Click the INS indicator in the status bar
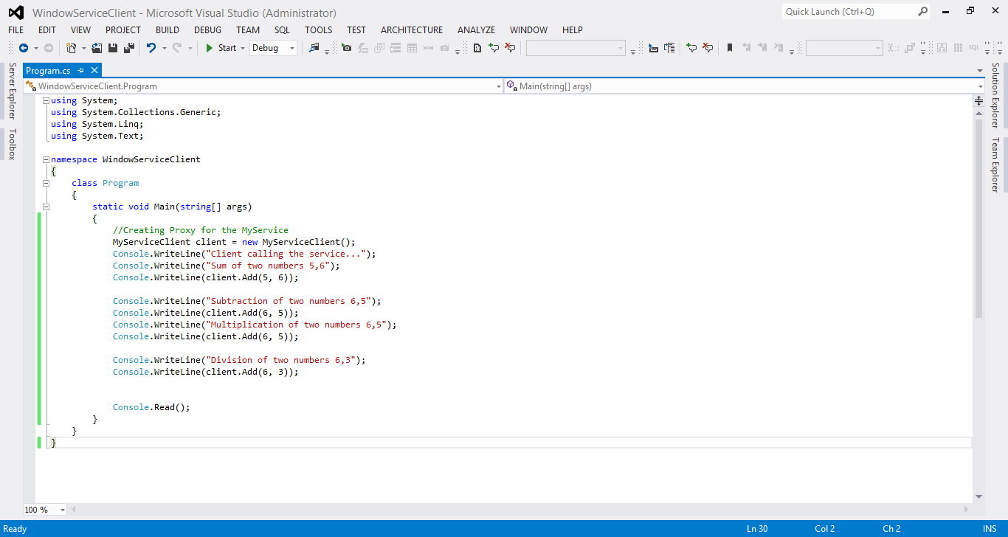 coord(990,528)
